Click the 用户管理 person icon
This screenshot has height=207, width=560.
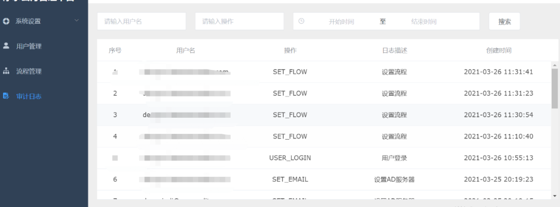(x=6, y=46)
